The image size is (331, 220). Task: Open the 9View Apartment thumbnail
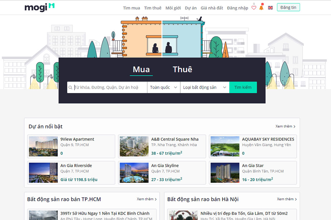pos(43,146)
